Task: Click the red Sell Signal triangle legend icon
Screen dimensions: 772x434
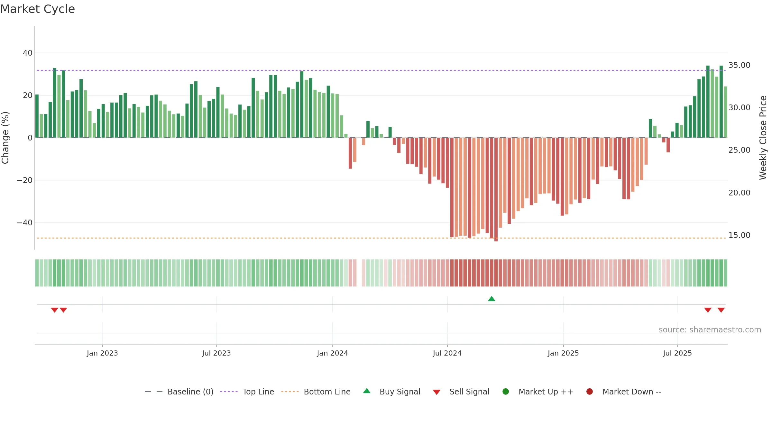Action: click(437, 392)
